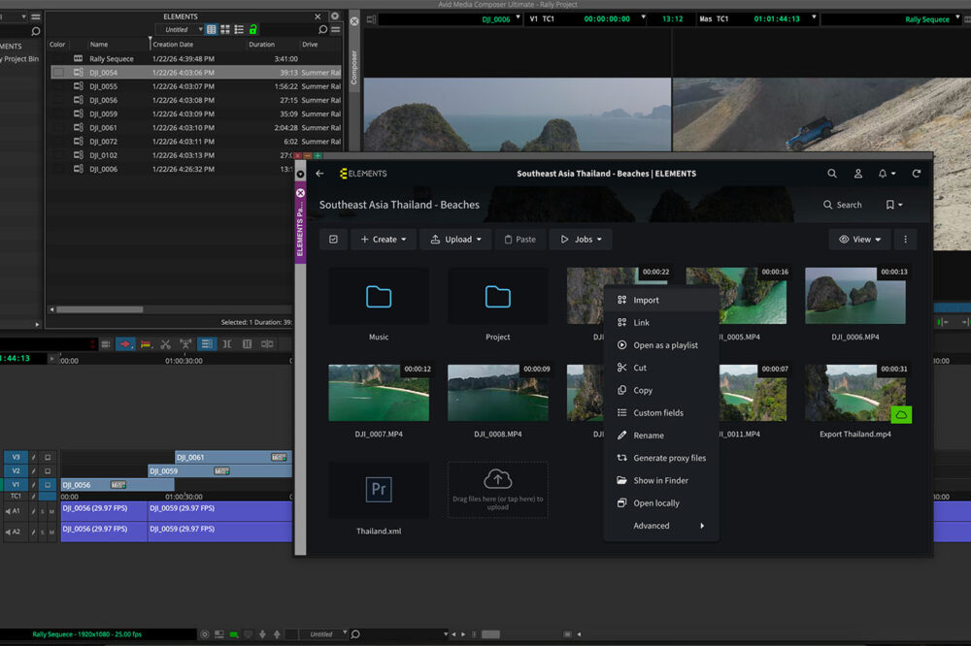Click the magnifier icon in ELEMENTS header
971x646 pixels.
point(832,174)
